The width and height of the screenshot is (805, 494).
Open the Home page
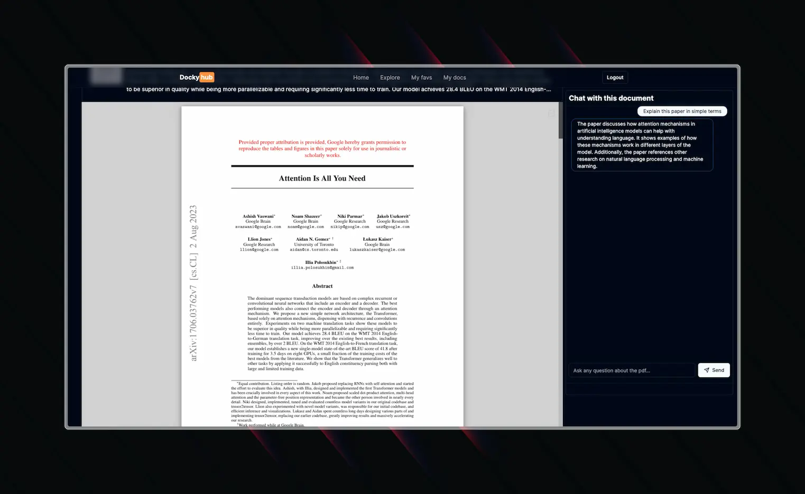(x=361, y=78)
